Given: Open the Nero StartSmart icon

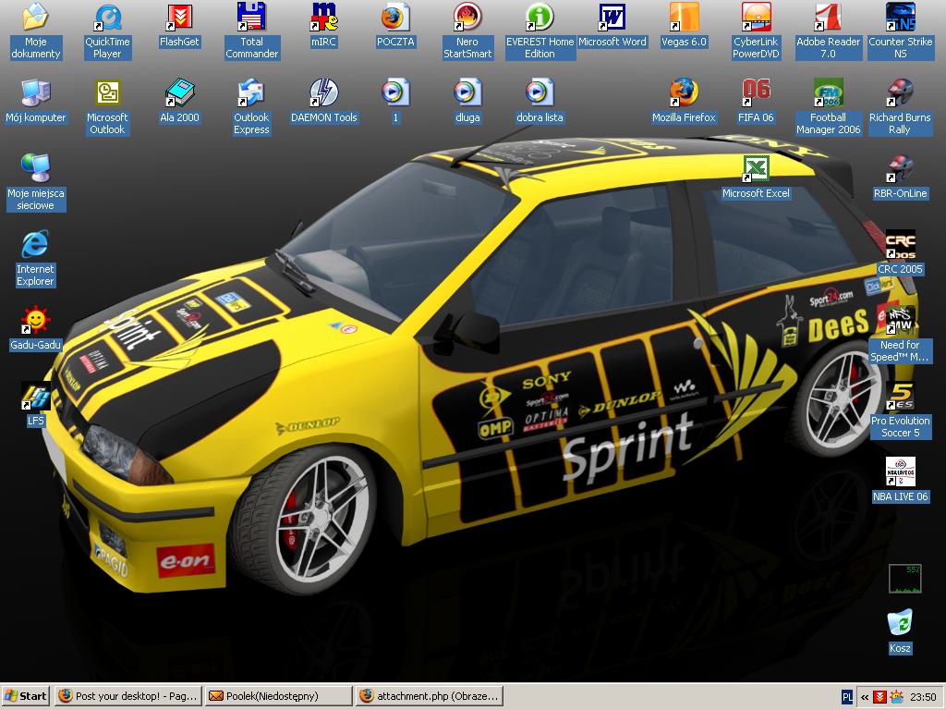Looking at the screenshot, I should pyautogui.click(x=467, y=18).
